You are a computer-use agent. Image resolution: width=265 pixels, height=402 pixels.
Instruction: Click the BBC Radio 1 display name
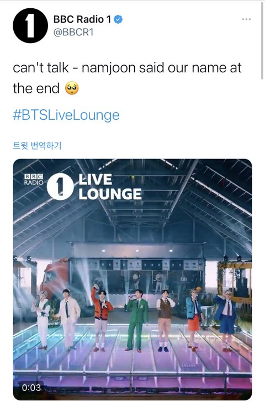(82, 19)
